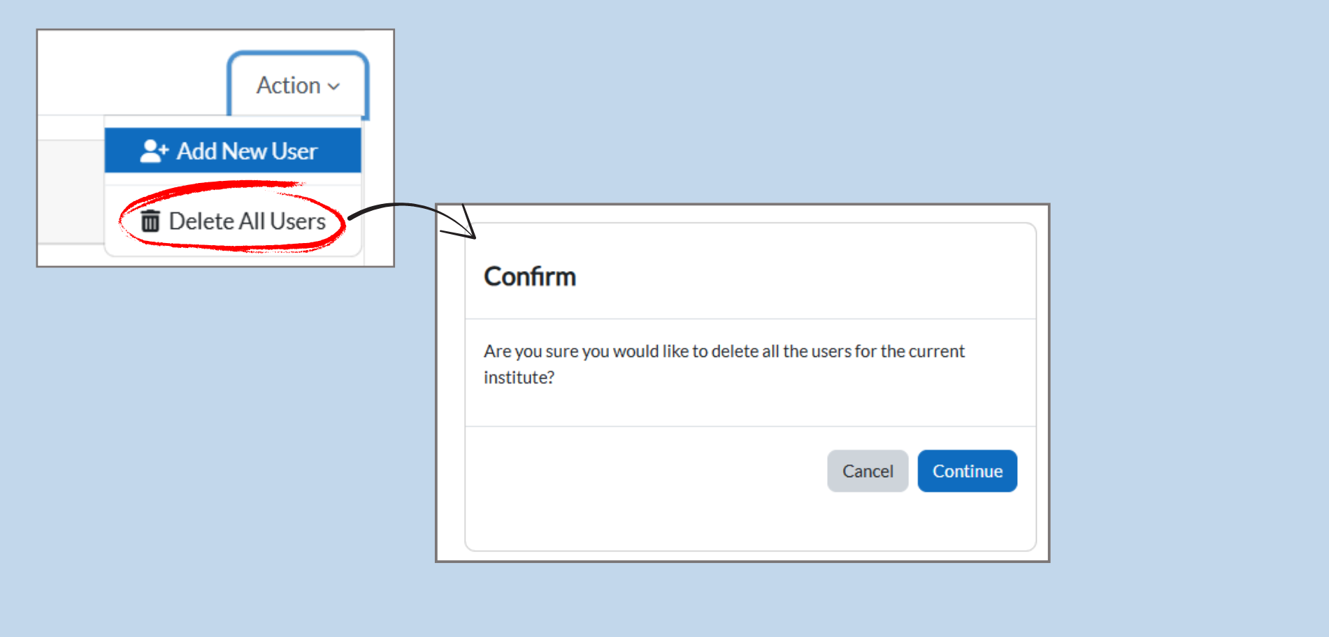Click the person-plus add user icon
Image resolution: width=1329 pixels, height=637 pixels.
click(x=154, y=151)
